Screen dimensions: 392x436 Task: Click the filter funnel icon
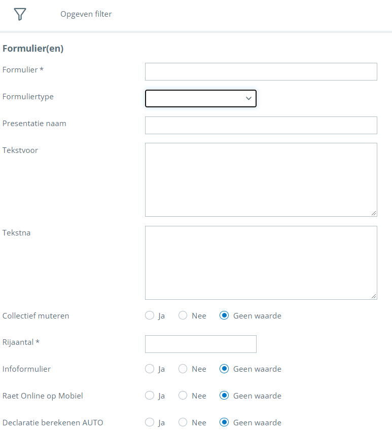coord(20,14)
